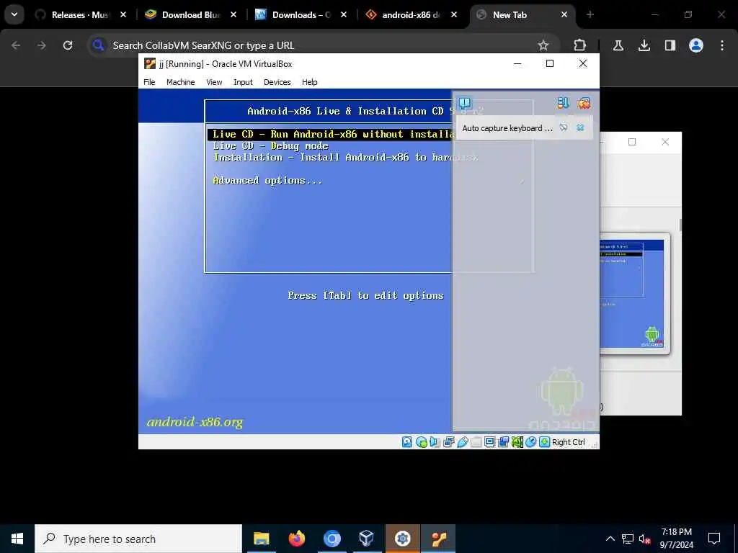This screenshot has height=553, width=738.
Task: Click the muted volume tray icon
Action: pos(644,539)
